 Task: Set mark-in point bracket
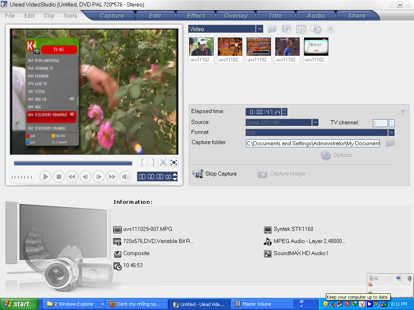tap(142, 162)
